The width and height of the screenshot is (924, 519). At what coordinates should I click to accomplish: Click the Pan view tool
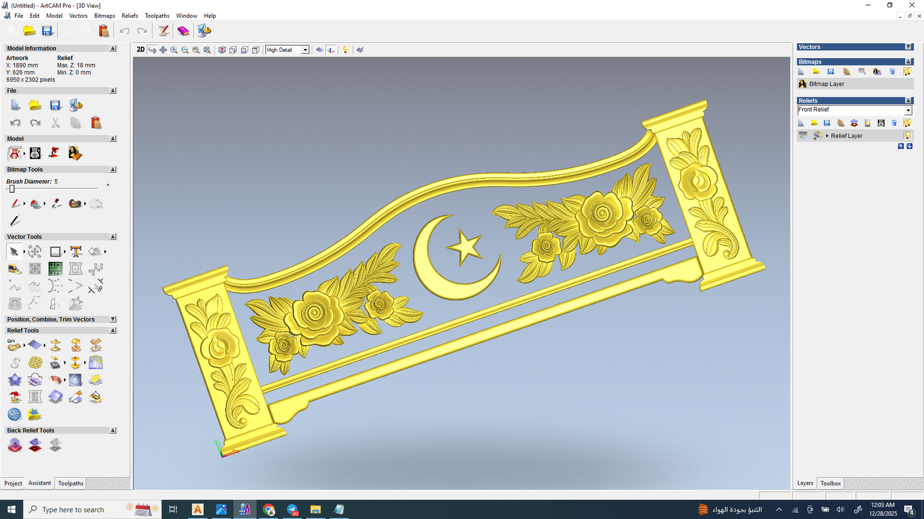pyautogui.click(x=163, y=50)
